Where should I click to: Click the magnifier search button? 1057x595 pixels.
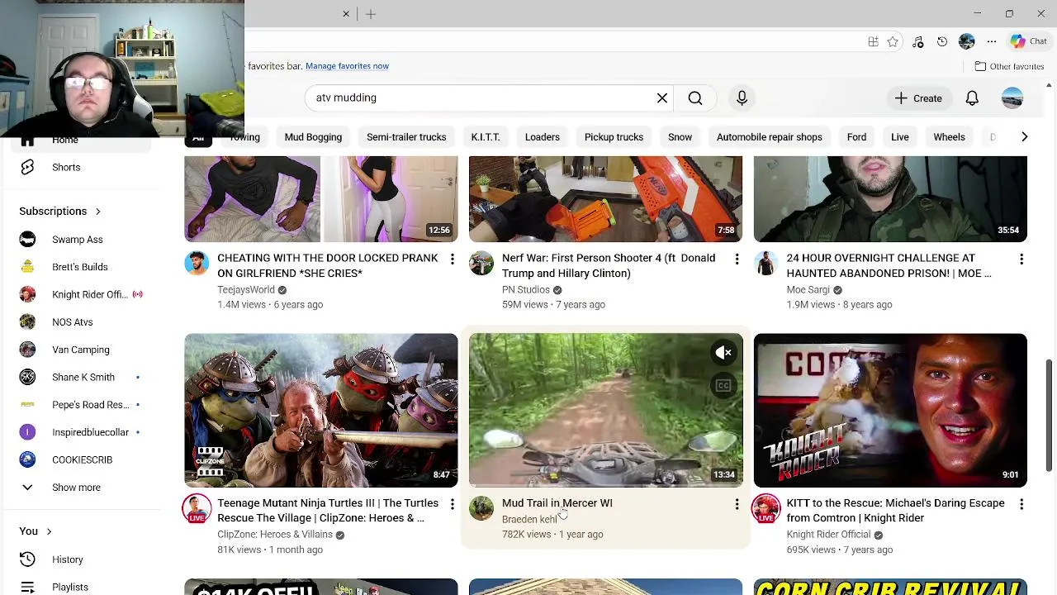(695, 98)
